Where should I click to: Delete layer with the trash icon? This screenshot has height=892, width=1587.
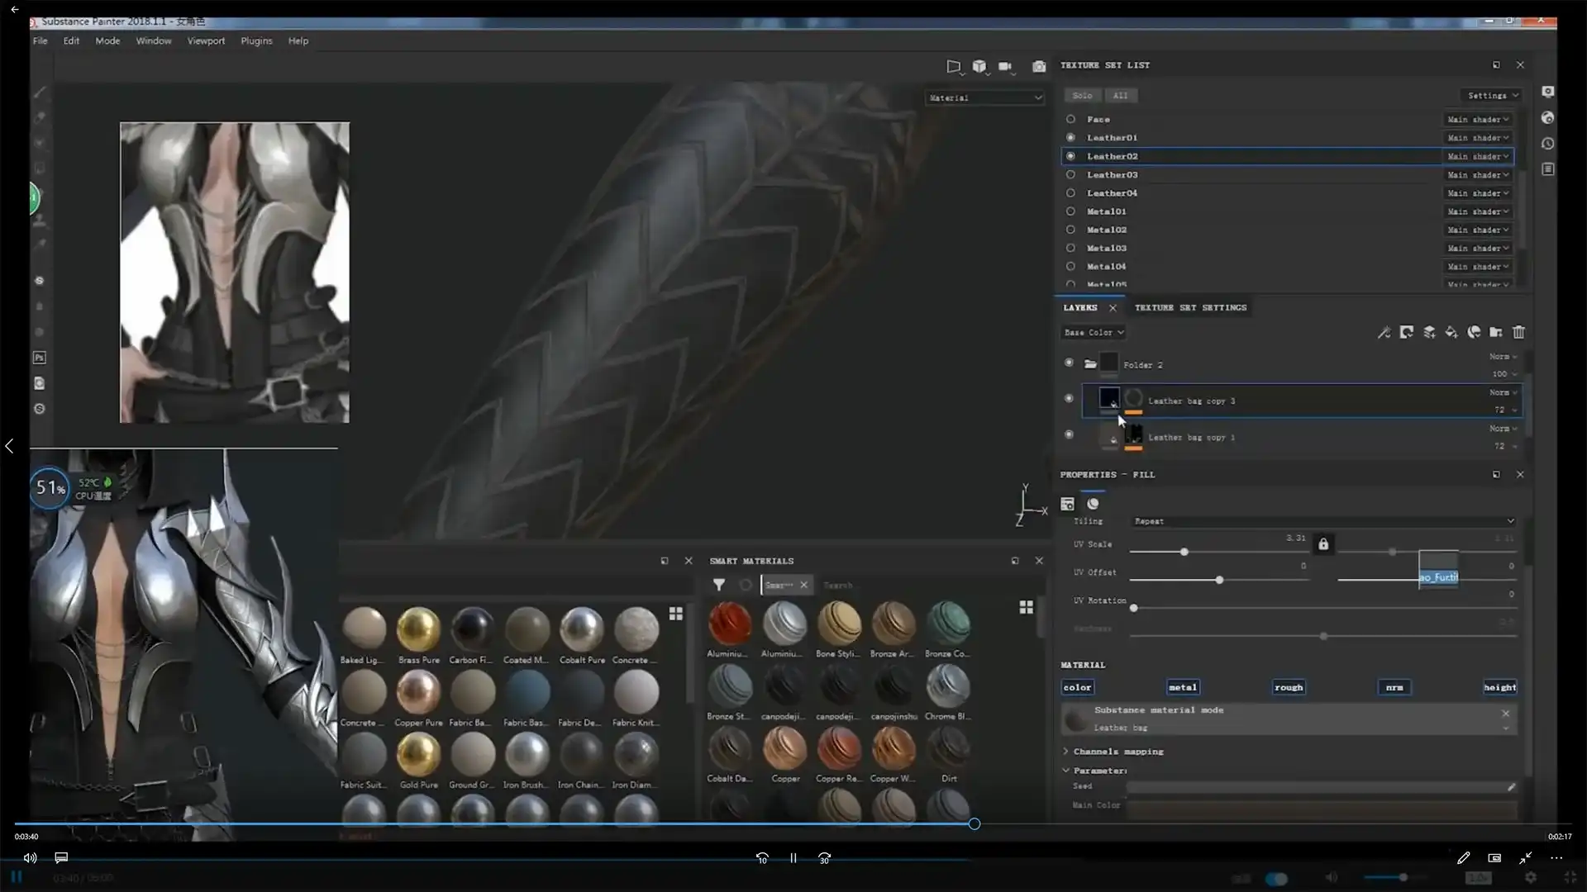(x=1518, y=332)
